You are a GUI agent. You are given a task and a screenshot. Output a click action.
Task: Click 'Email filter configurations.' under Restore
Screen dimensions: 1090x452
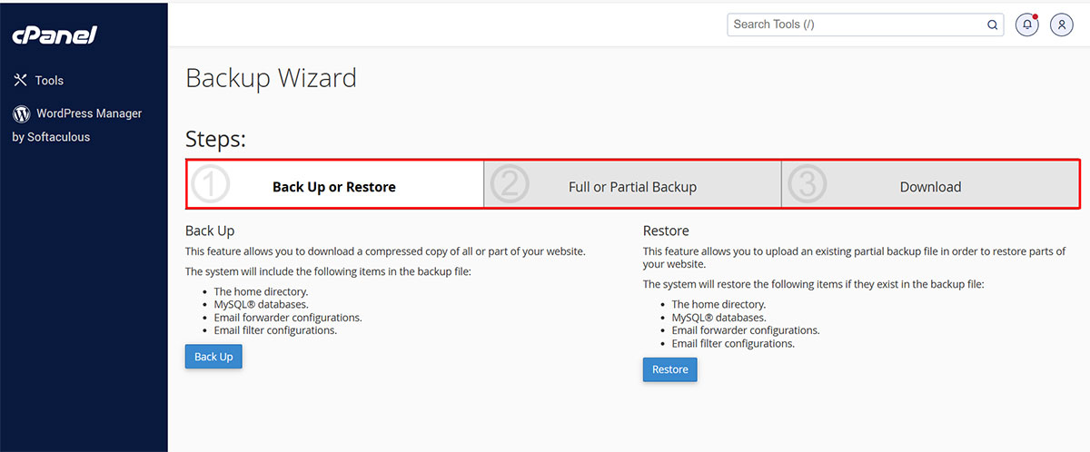point(733,344)
